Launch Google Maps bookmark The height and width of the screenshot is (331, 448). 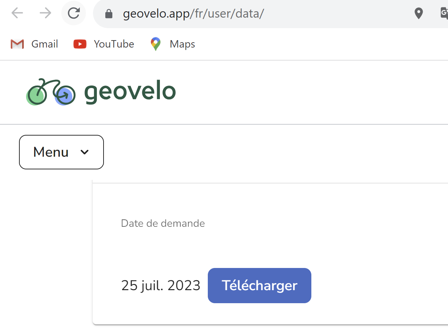[x=155, y=44]
